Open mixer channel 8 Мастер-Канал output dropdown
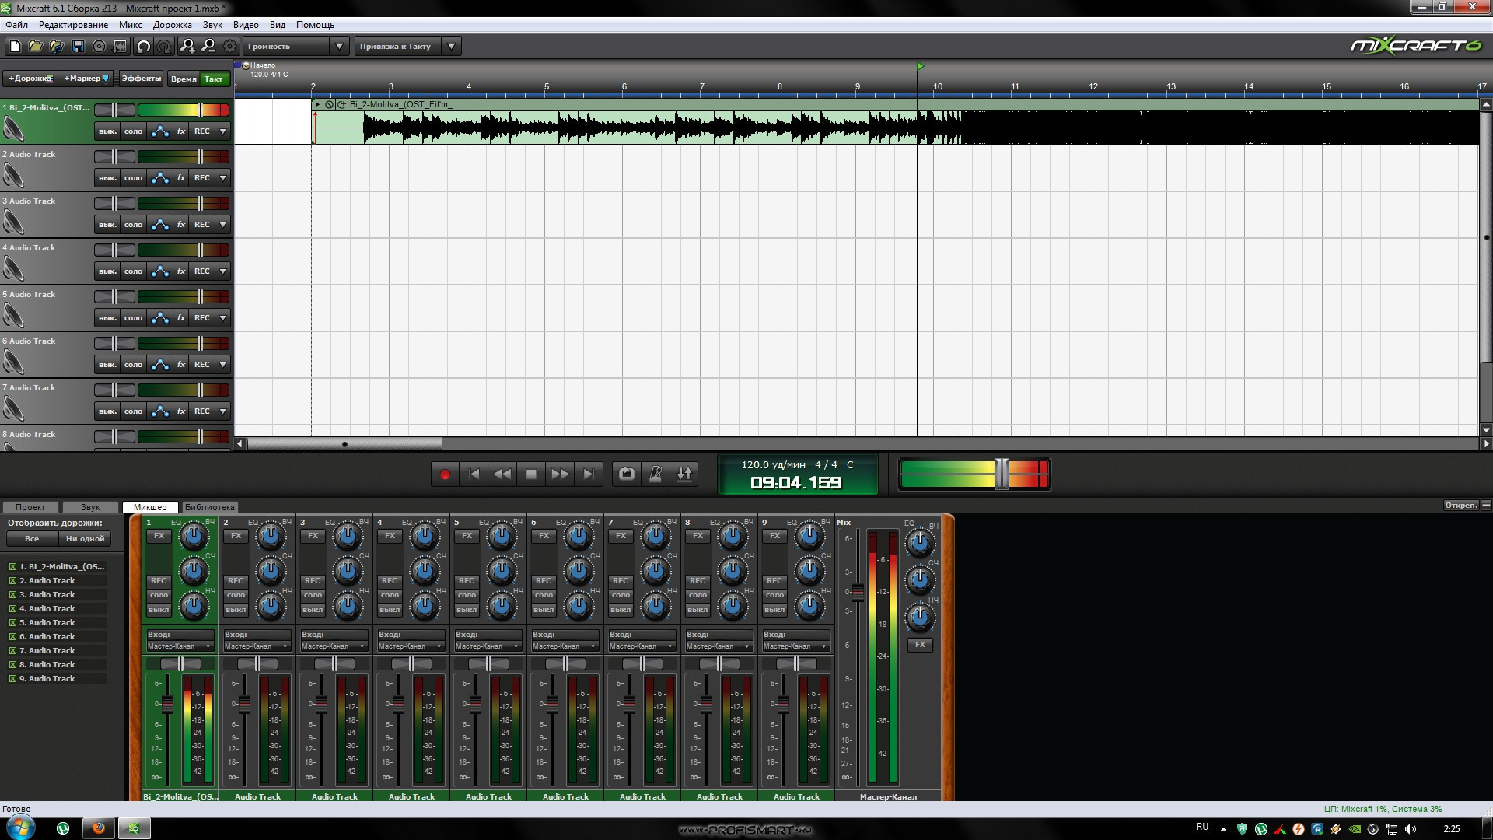 [x=719, y=646]
